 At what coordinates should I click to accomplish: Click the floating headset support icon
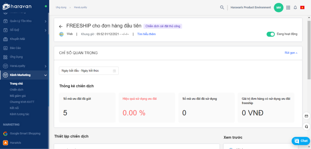(x=306, y=127)
